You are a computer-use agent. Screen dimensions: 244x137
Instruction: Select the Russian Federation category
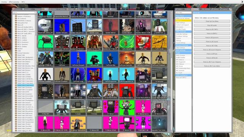coord(23,53)
